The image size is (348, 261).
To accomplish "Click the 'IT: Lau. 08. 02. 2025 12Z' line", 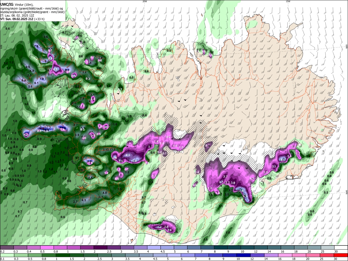I will click(x=17, y=15).
